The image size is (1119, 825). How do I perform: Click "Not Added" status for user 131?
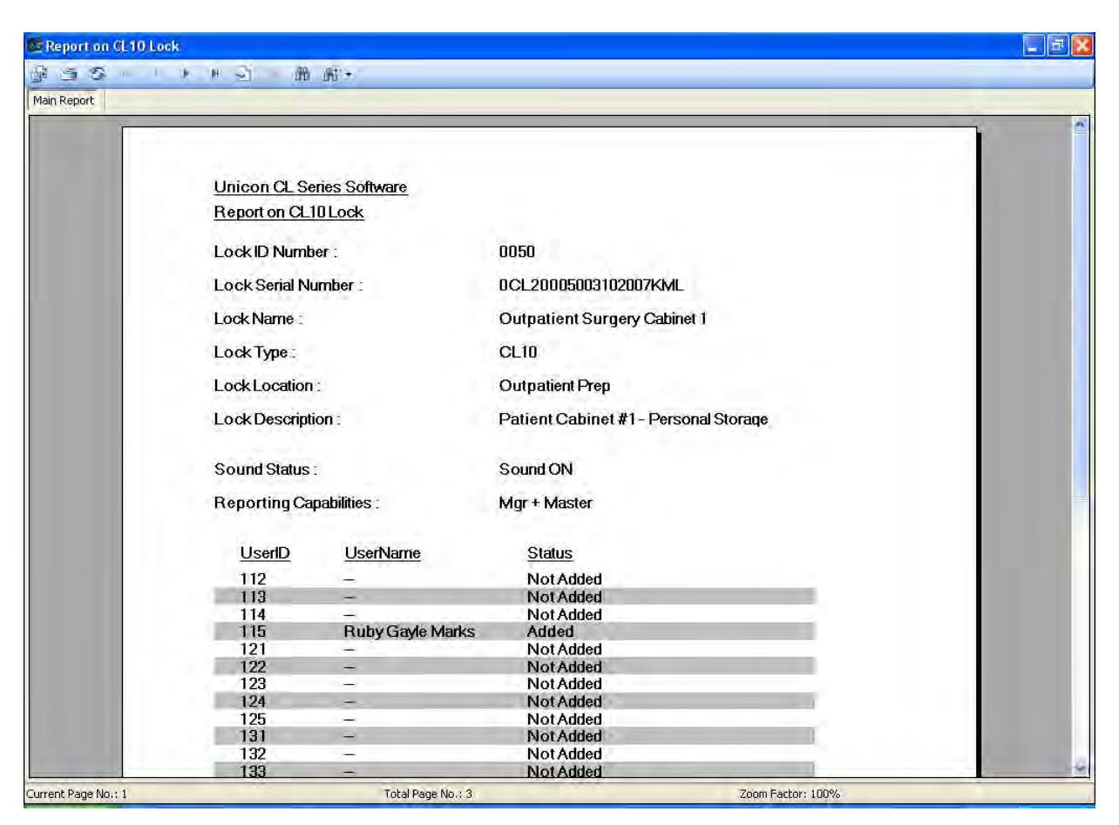click(565, 736)
